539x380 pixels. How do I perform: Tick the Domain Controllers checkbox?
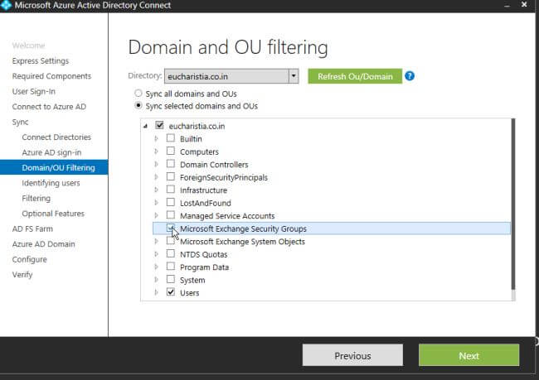coord(171,165)
